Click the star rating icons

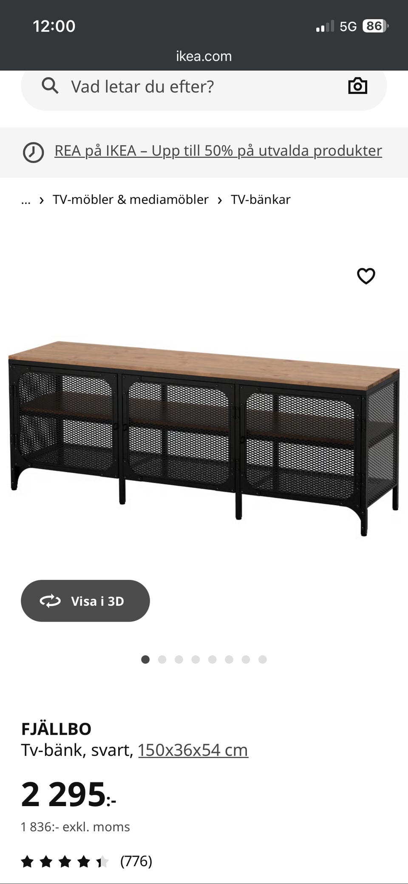[x=65, y=862]
